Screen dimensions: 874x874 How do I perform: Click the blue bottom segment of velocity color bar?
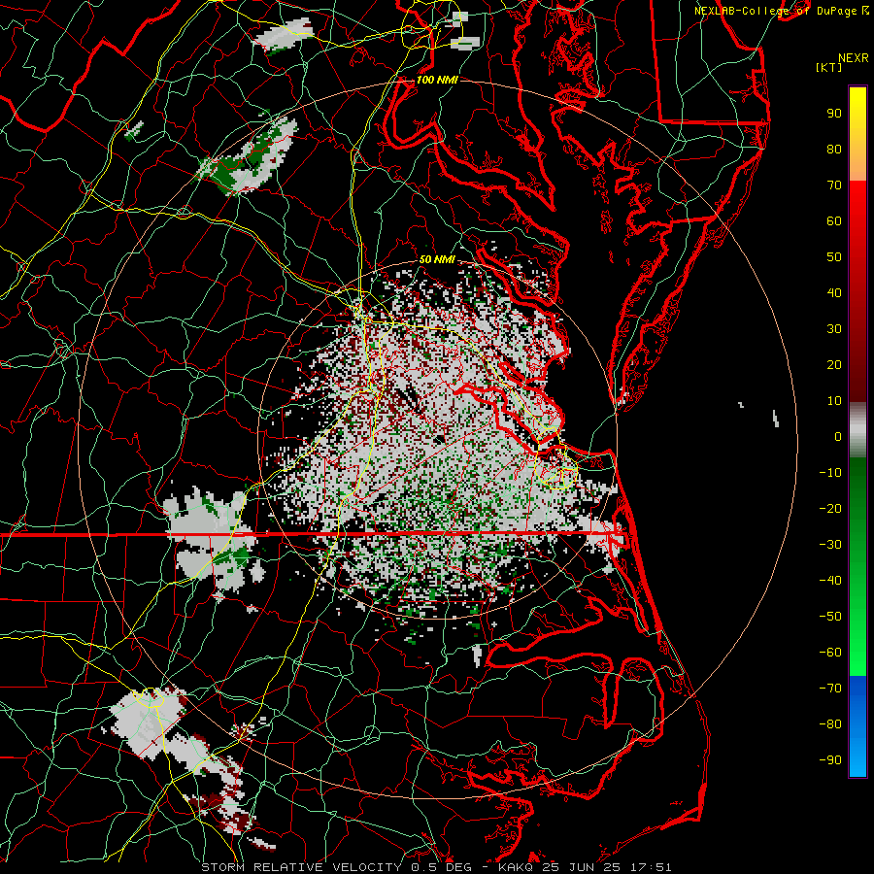pos(857,726)
